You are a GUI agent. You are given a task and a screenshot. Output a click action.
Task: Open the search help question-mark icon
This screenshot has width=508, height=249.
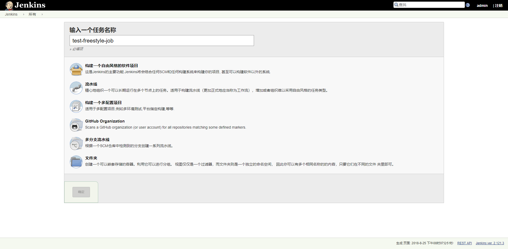click(x=468, y=5)
